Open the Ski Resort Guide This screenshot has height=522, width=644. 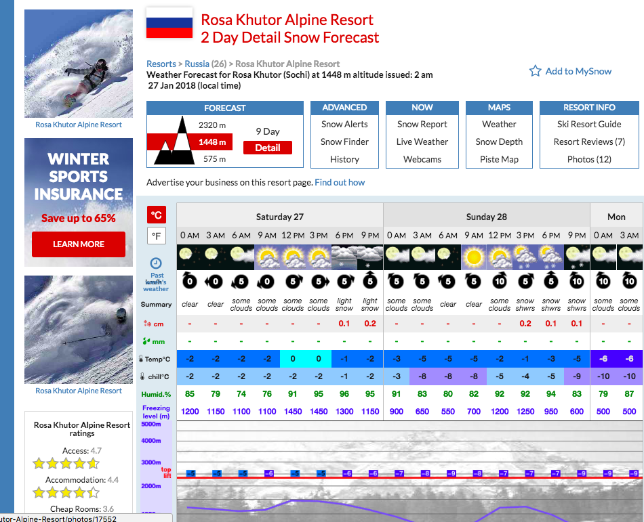589,125
